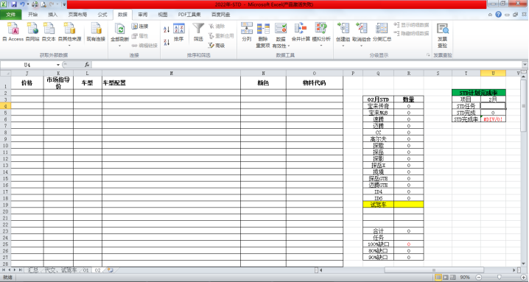Minimize the ribbon with caret icon
Viewport: 529px width, 282px height.
[490, 15]
